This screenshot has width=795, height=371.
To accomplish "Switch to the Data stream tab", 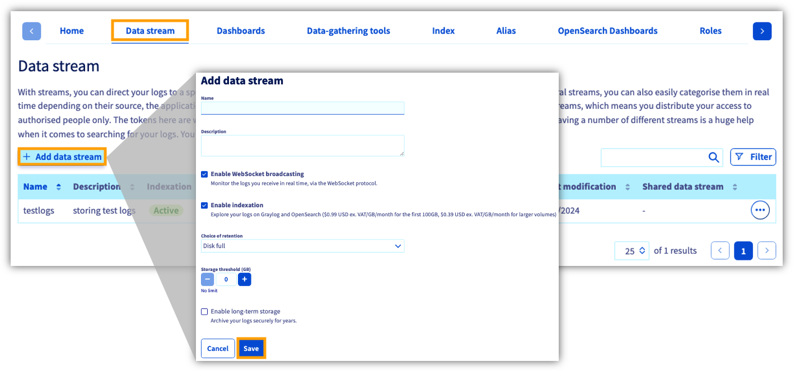I will pos(150,31).
